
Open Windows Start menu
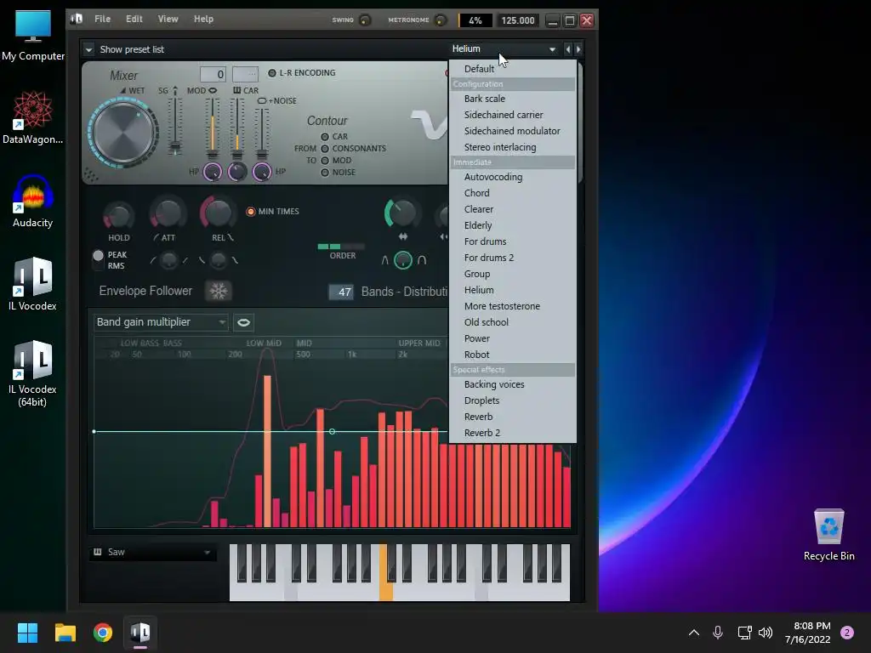coord(27,633)
